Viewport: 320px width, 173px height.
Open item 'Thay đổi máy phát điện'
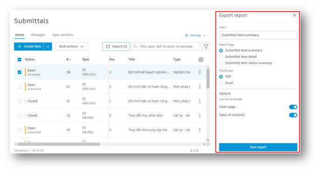click(145, 116)
